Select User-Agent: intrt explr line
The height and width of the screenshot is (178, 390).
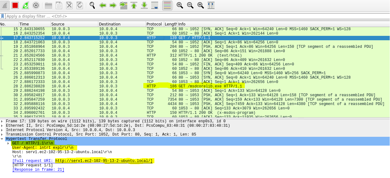coord(43,147)
